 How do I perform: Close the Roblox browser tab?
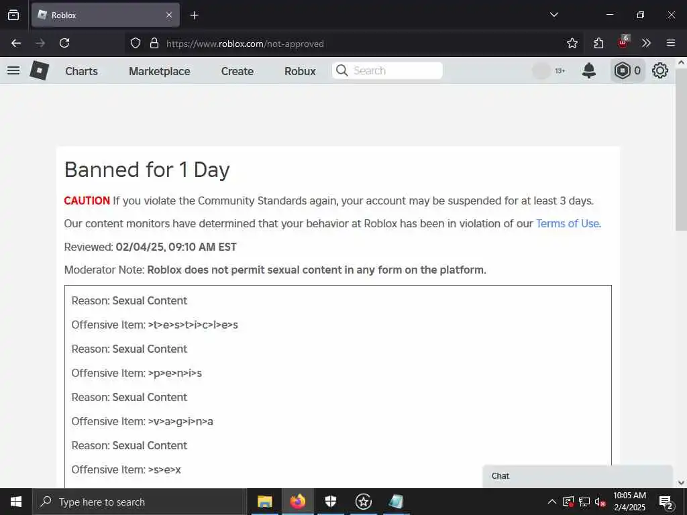click(169, 15)
